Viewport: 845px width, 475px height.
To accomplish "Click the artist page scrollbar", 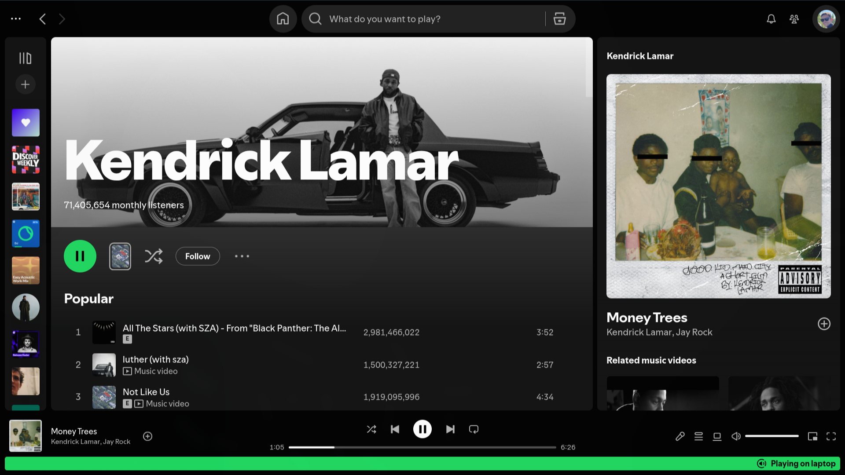I will tap(589, 67).
